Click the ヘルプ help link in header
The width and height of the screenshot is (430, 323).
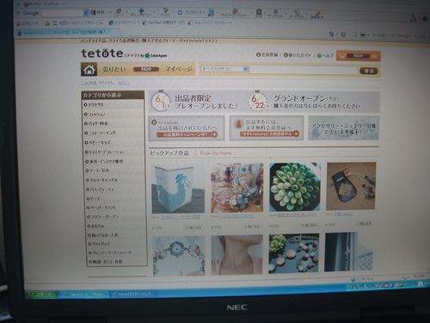pos(325,55)
